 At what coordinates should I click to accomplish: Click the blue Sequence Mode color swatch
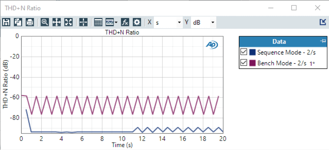(x=253, y=52)
